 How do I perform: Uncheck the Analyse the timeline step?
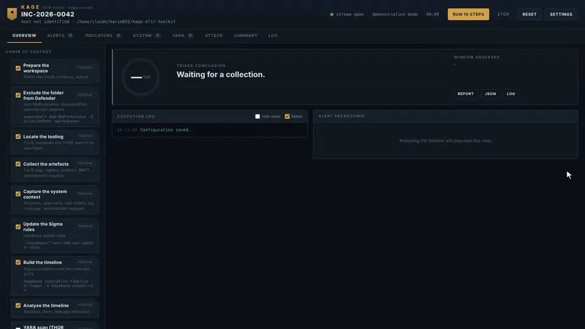[18, 305]
